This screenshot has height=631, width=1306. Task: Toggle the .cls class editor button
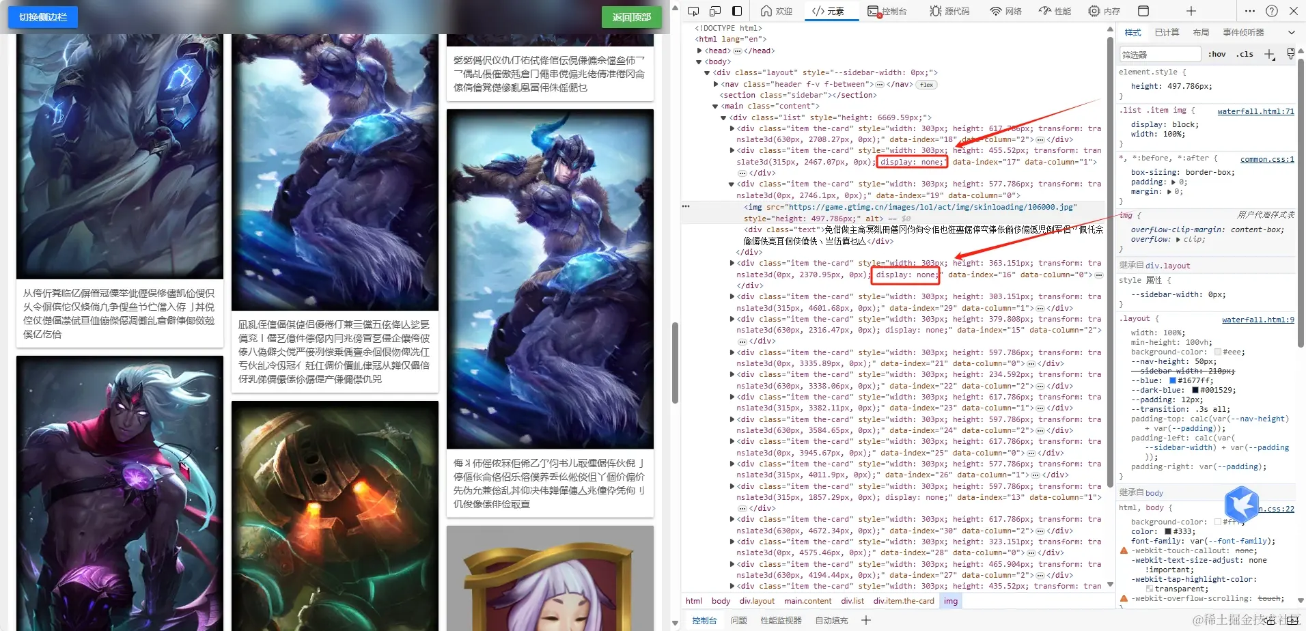click(1245, 54)
